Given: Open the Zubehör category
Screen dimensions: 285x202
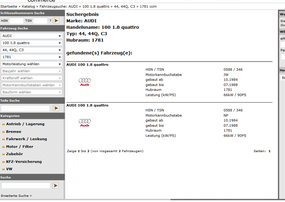Looking at the screenshot, I should tap(15, 154).
